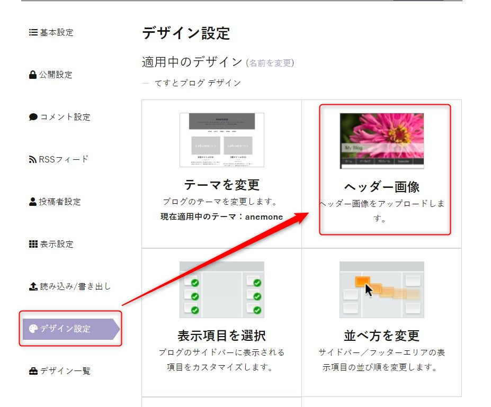Click the 名前を変更 link
Viewport: 491px width, 407px height.
[x=270, y=63]
